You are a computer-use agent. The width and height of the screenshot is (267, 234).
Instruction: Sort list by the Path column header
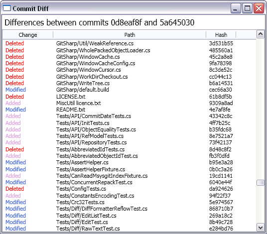pyautogui.click(x=130, y=35)
